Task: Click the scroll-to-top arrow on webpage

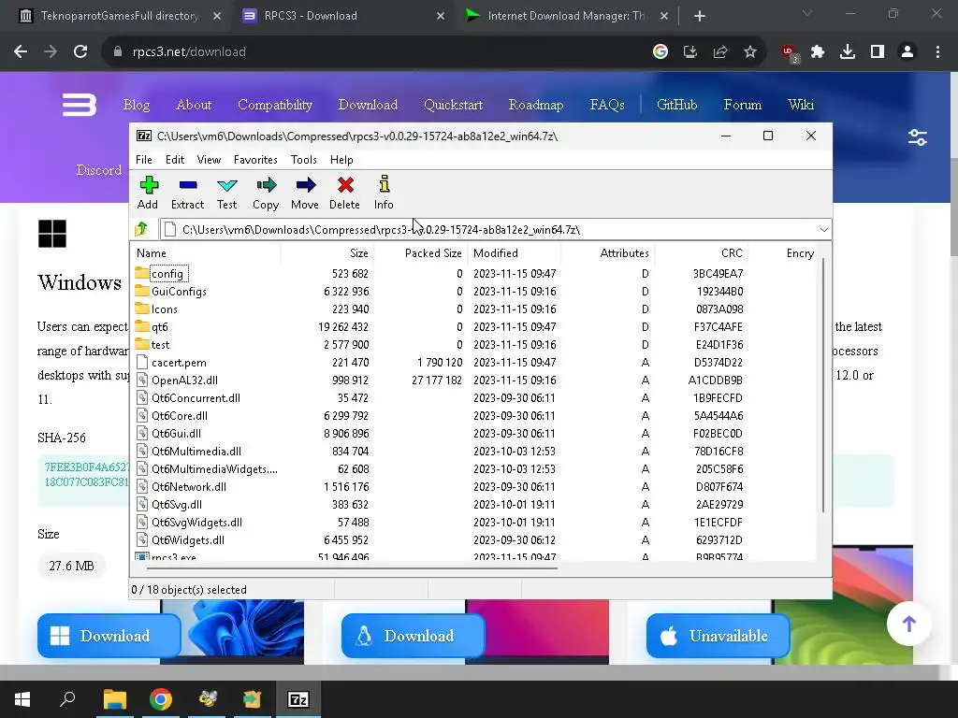Action: [909, 624]
